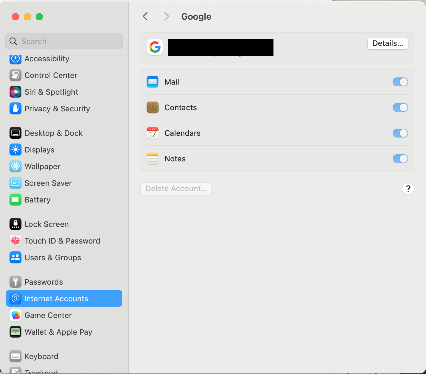Click the "Google" pane title

[196, 17]
